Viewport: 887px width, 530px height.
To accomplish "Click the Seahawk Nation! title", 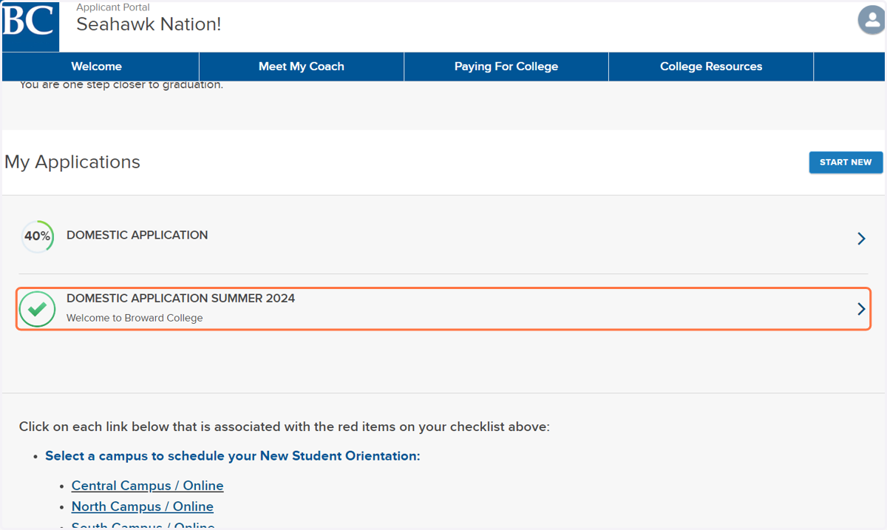I will (149, 24).
